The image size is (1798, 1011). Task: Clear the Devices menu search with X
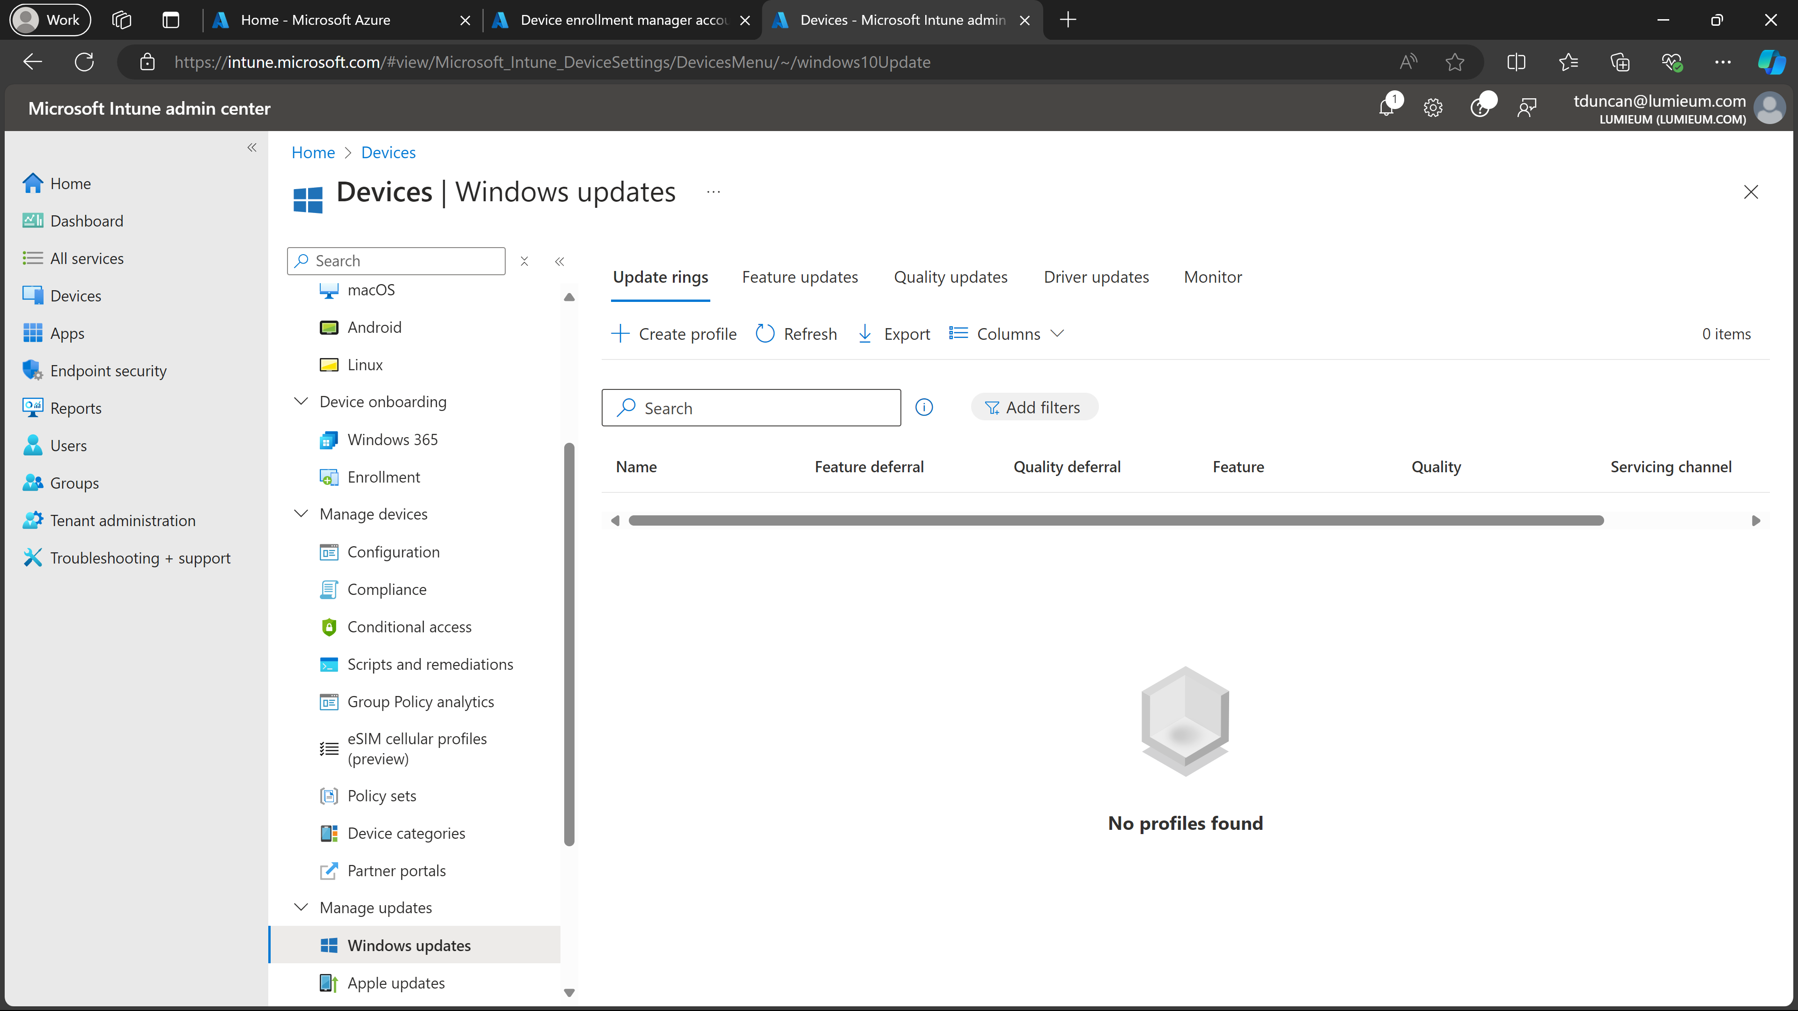pyautogui.click(x=524, y=261)
